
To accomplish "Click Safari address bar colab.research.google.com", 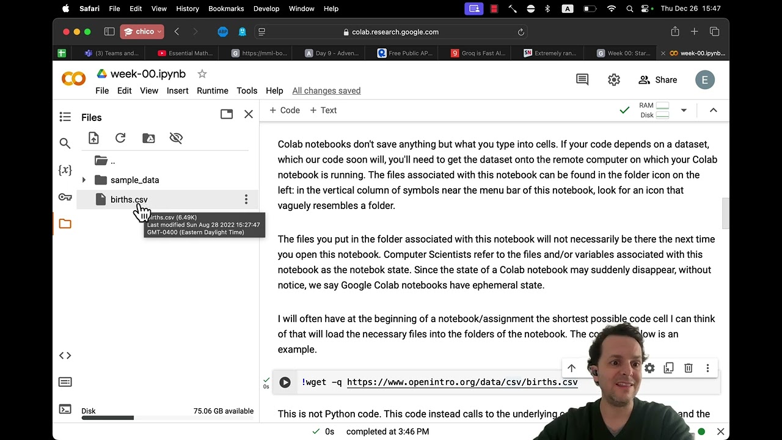I will [391, 32].
